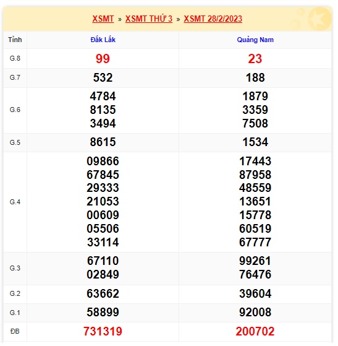Select the G.4 number 17443

click(255, 161)
